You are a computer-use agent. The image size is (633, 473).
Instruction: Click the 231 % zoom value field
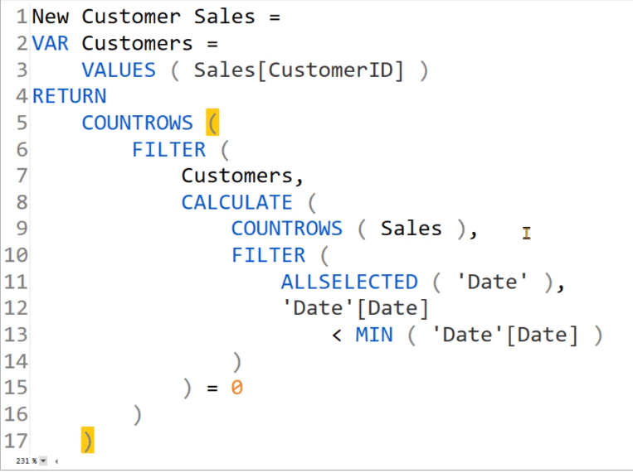point(27,461)
